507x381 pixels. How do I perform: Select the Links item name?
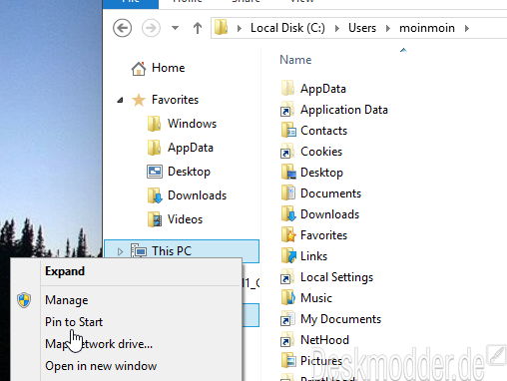tap(313, 256)
